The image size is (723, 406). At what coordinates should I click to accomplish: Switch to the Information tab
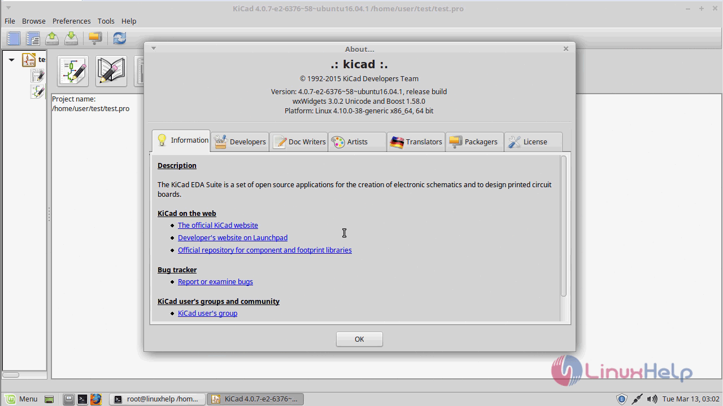181,140
